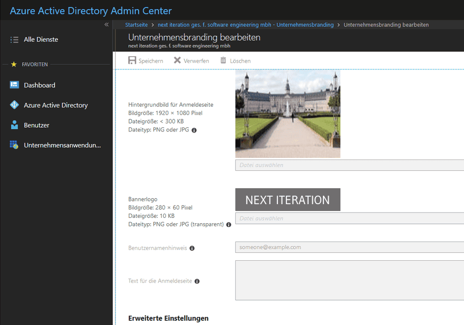Click background image Datei auswählen field
464x325 pixels.
[349, 165]
